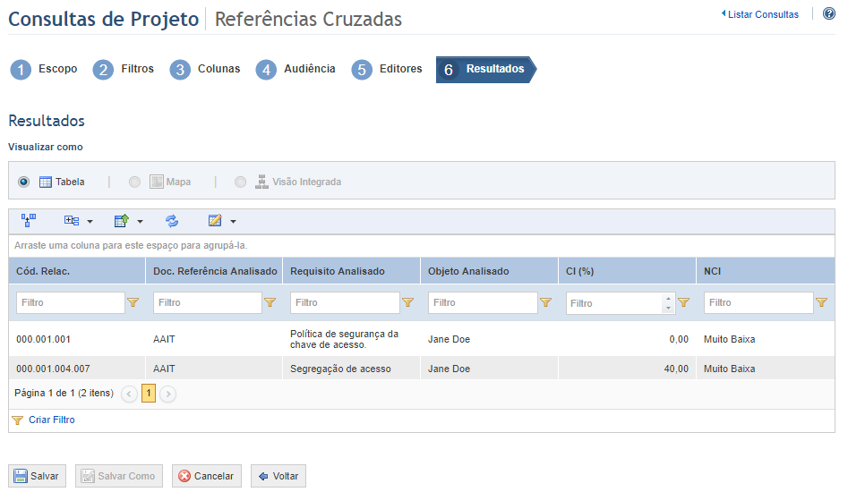
Task: Click the refresh results icon
Action: 172,221
